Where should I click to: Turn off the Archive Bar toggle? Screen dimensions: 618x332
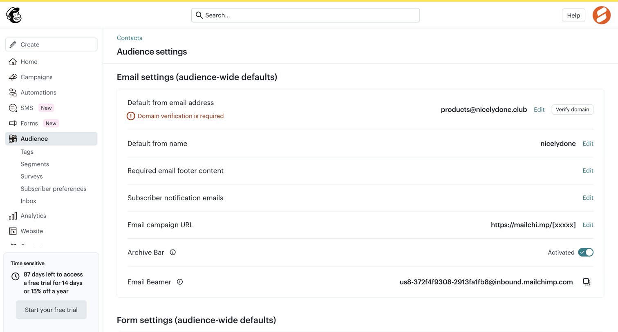pos(586,252)
